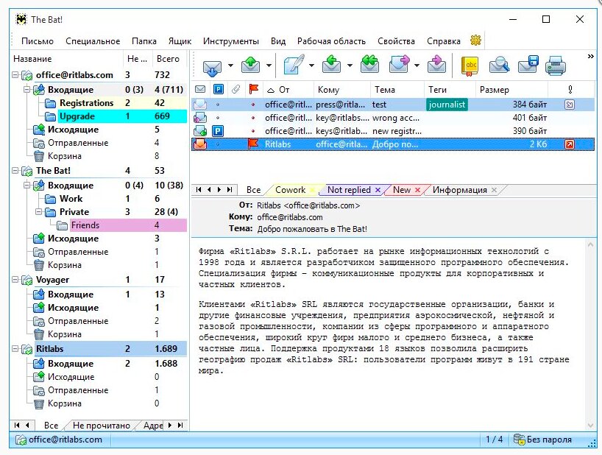Image resolution: width=602 pixels, height=455 pixels.
Task: Close the New message tab
Action: coord(417,190)
